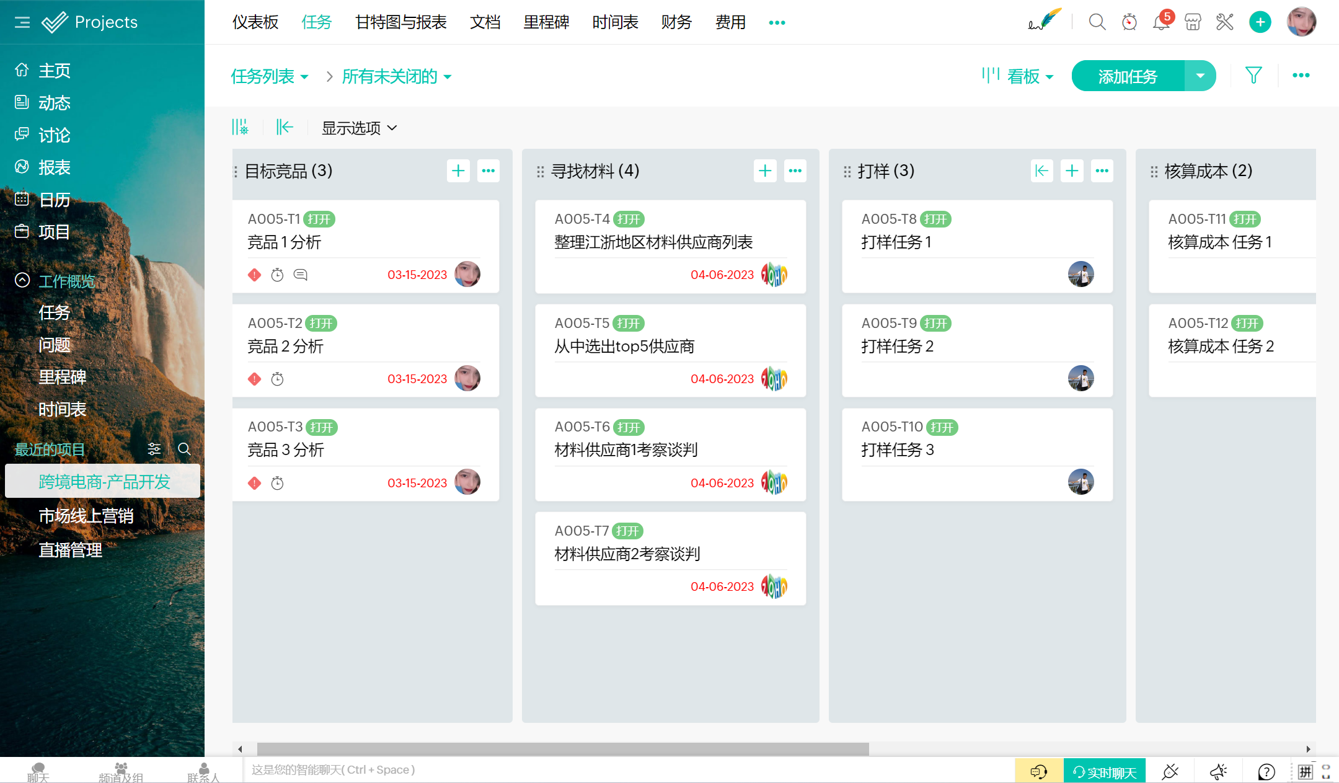Open the notifications bell
1339x783 pixels.
click(1160, 22)
